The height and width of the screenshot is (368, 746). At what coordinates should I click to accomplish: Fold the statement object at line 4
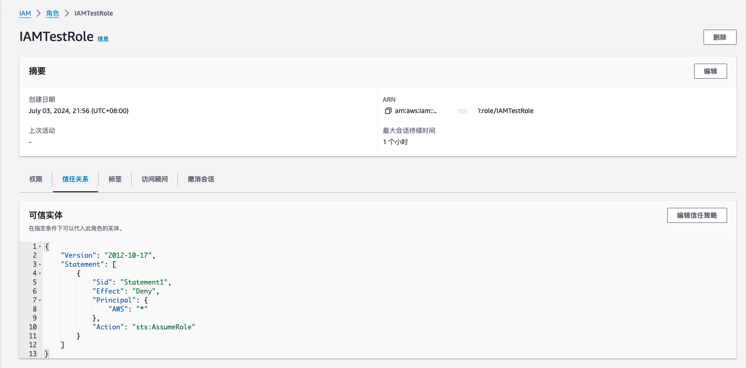(x=40, y=273)
